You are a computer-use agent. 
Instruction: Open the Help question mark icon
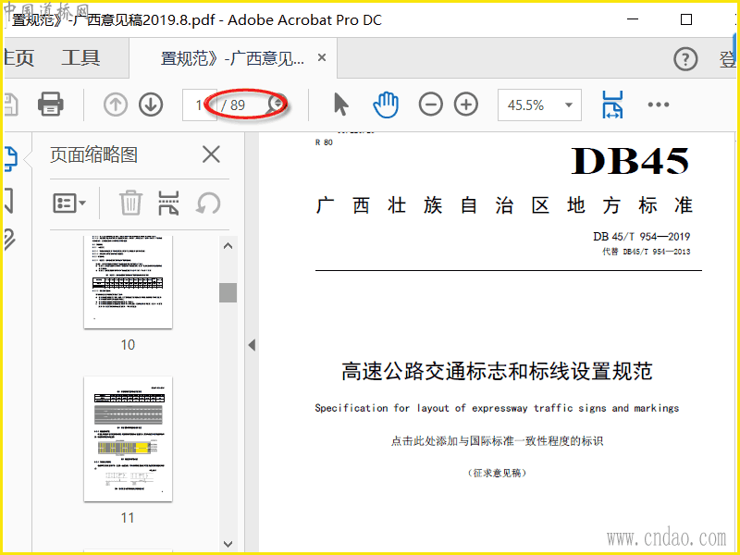tap(685, 59)
